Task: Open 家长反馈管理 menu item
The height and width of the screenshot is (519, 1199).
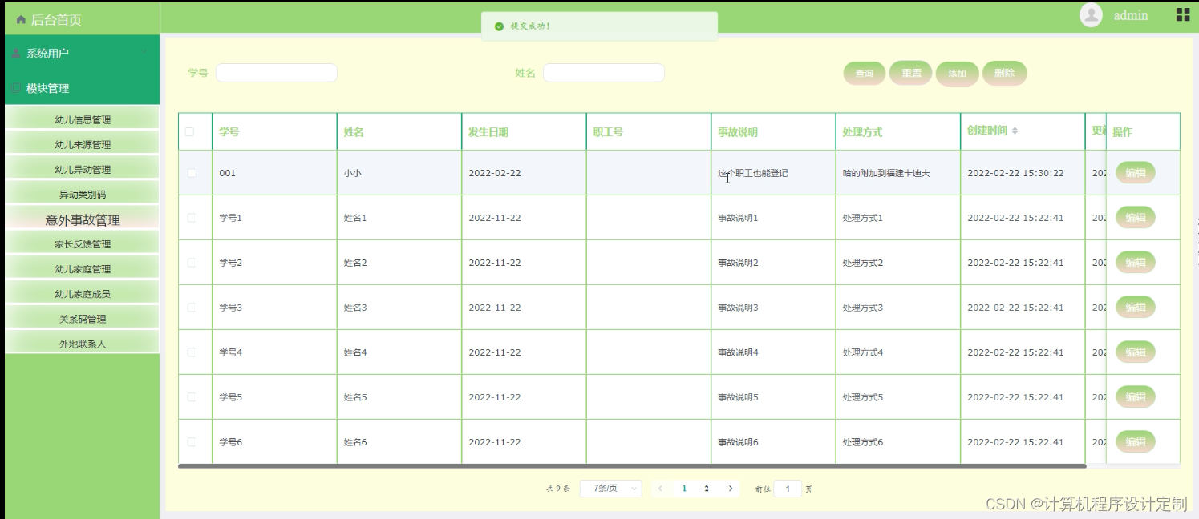Action: point(82,244)
